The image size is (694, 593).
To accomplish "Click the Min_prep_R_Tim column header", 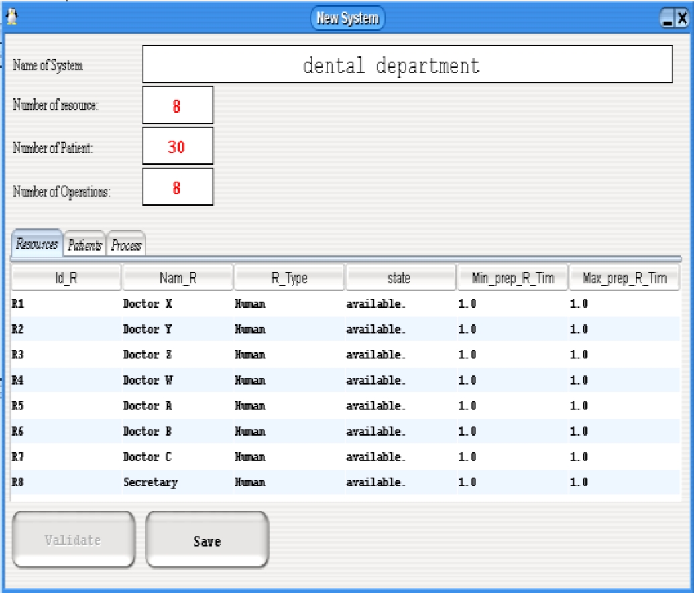I will tap(512, 279).
